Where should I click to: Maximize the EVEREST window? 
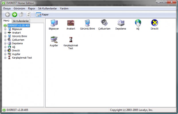tap(164, 2)
